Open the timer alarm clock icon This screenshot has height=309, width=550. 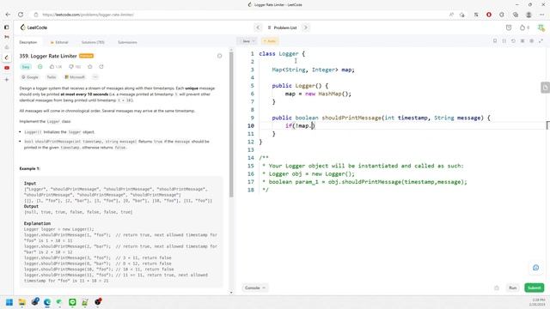(509, 27)
